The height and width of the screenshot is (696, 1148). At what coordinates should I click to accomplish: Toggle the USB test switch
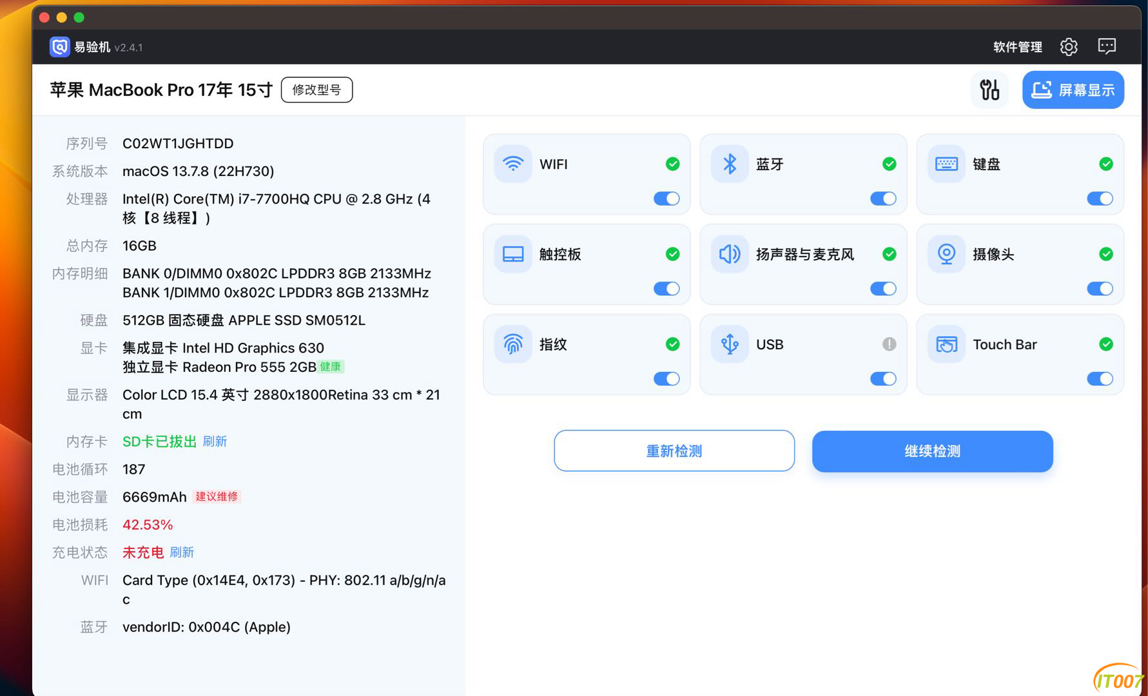[x=883, y=379]
